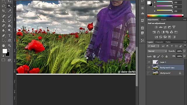Toggle lock image pixels
The image size is (187, 105).
(158, 56)
